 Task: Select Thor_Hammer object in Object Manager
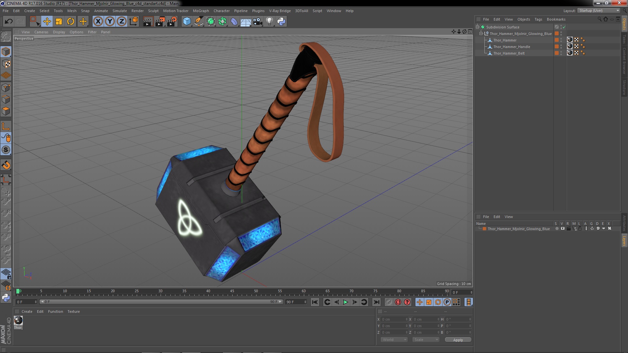(505, 40)
